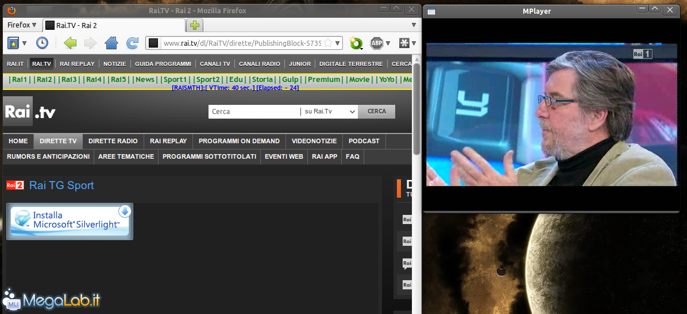The image size is (687, 314).
Task: Switch to green Premium channel link
Action: click(324, 80)
